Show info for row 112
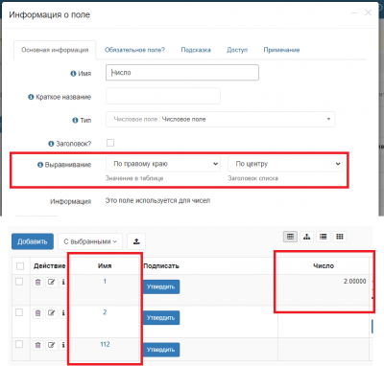The height and width of the screenshot is (366, 384). [x=63, y=345]
